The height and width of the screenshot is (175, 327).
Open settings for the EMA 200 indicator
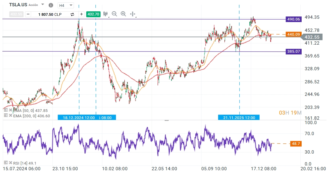[x=6, y=116]
